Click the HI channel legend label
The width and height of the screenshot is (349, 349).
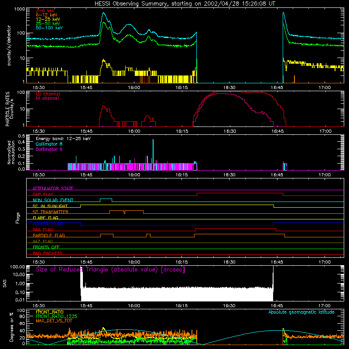[x=47, y=99]
